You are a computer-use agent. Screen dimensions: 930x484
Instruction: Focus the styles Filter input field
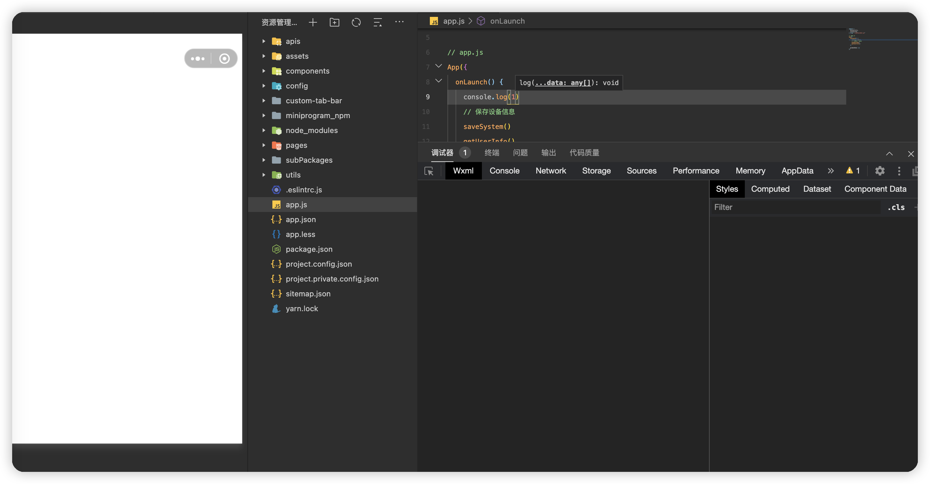pos(794,207)
